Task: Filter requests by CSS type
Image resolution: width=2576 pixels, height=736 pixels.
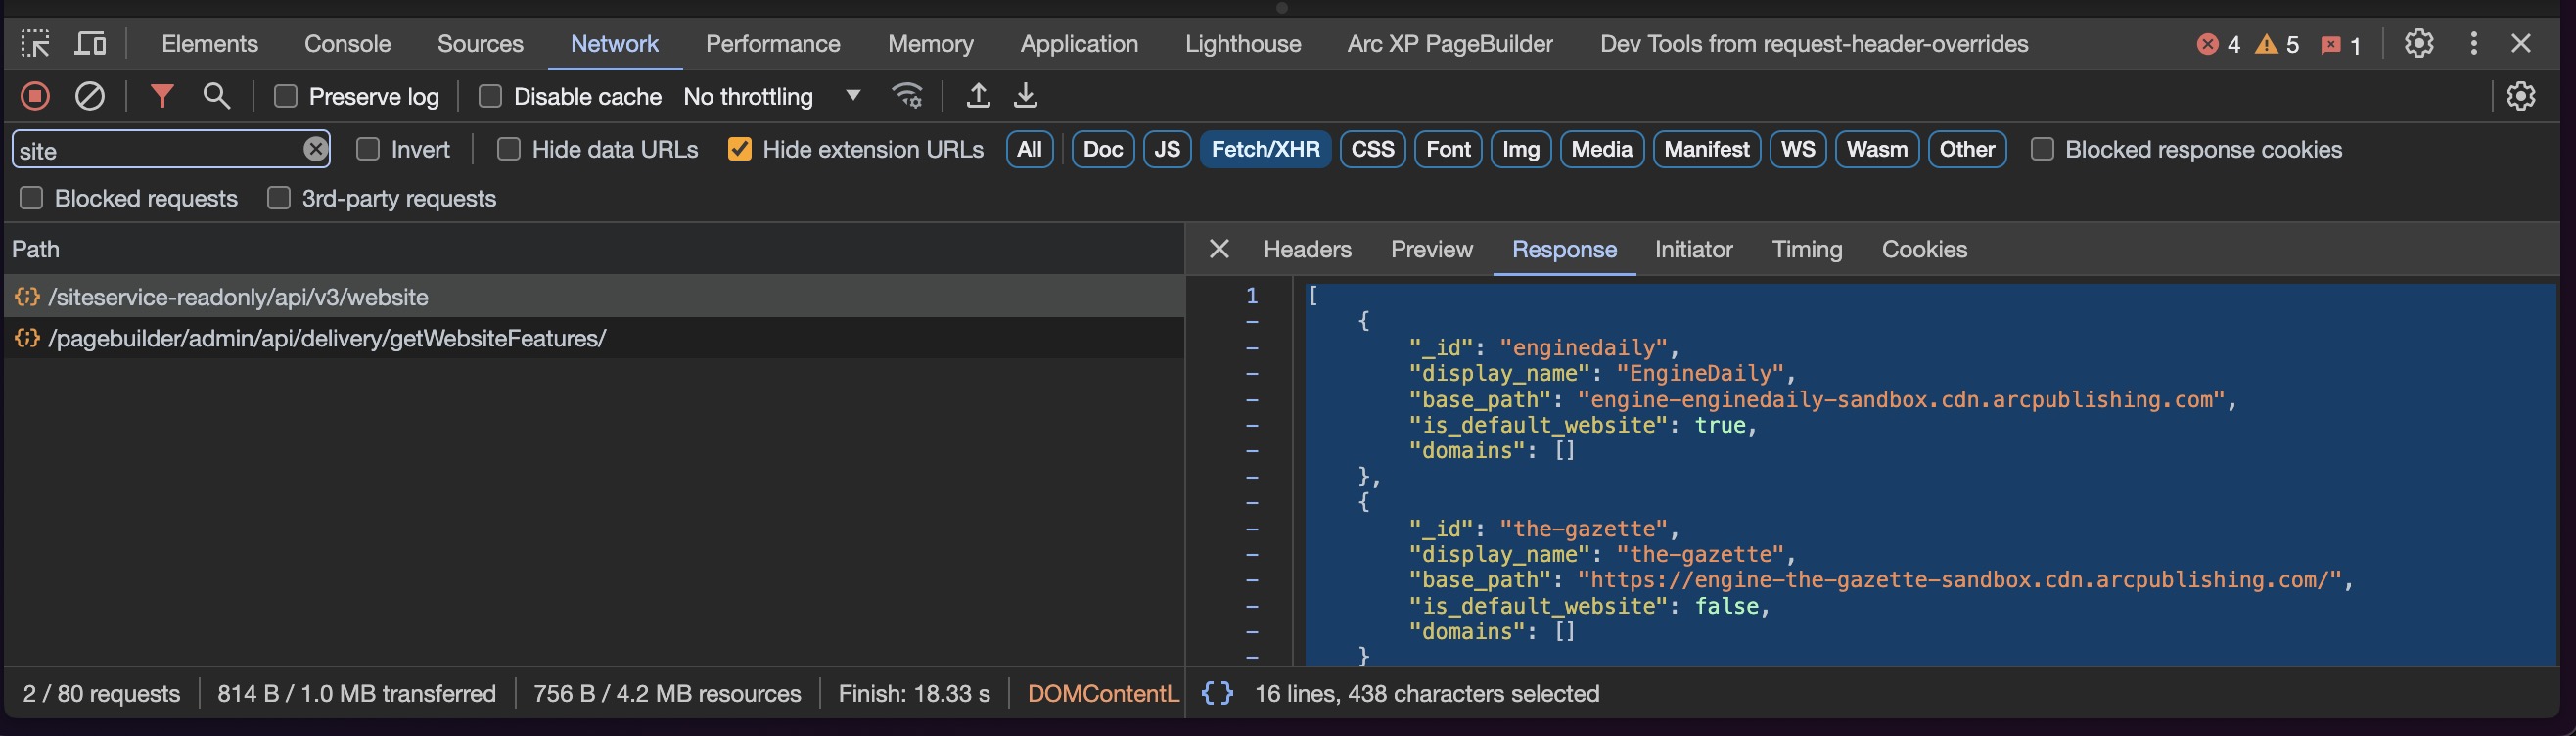Action: [1372, 149]
